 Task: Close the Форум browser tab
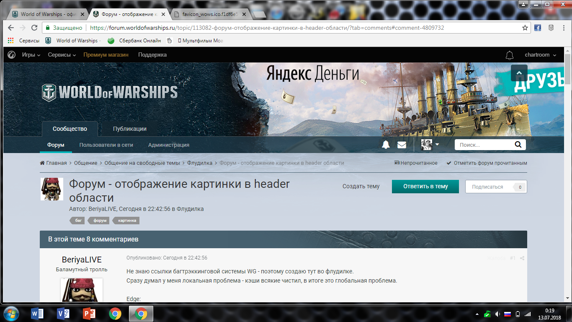163,14
